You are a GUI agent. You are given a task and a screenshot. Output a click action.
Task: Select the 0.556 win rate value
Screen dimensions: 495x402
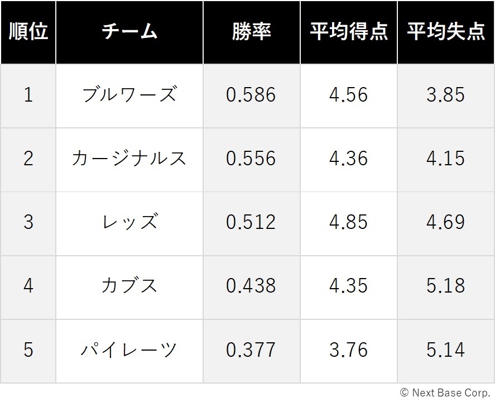click(x=251, y=158)
